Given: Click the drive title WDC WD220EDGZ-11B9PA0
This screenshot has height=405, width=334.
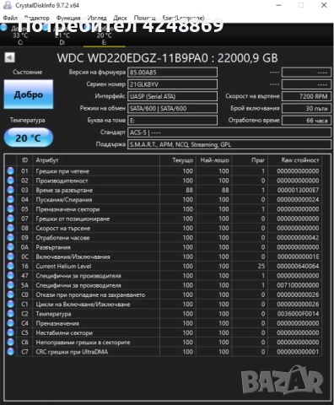Looking at the screenshot, I should pyautogui.click(x=132, y=58).
